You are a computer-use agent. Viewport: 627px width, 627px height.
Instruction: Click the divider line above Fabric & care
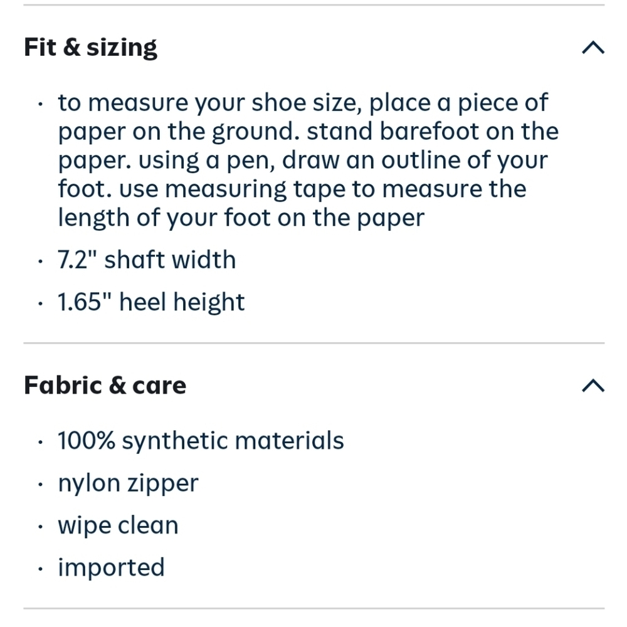(313, 343)
